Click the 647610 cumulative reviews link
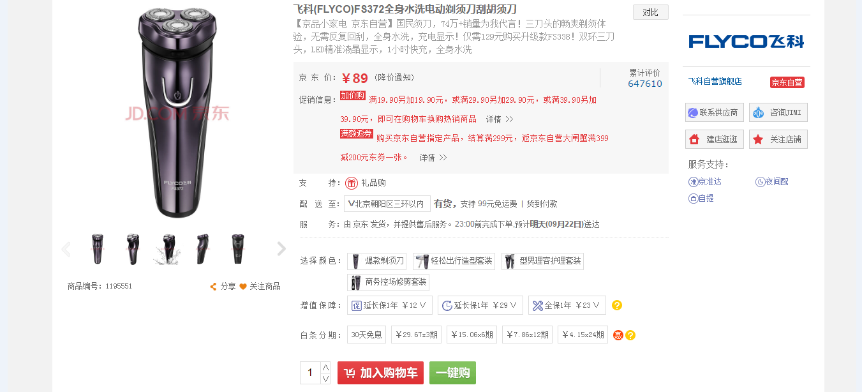 pyautogui.click(x=645, y=84)
